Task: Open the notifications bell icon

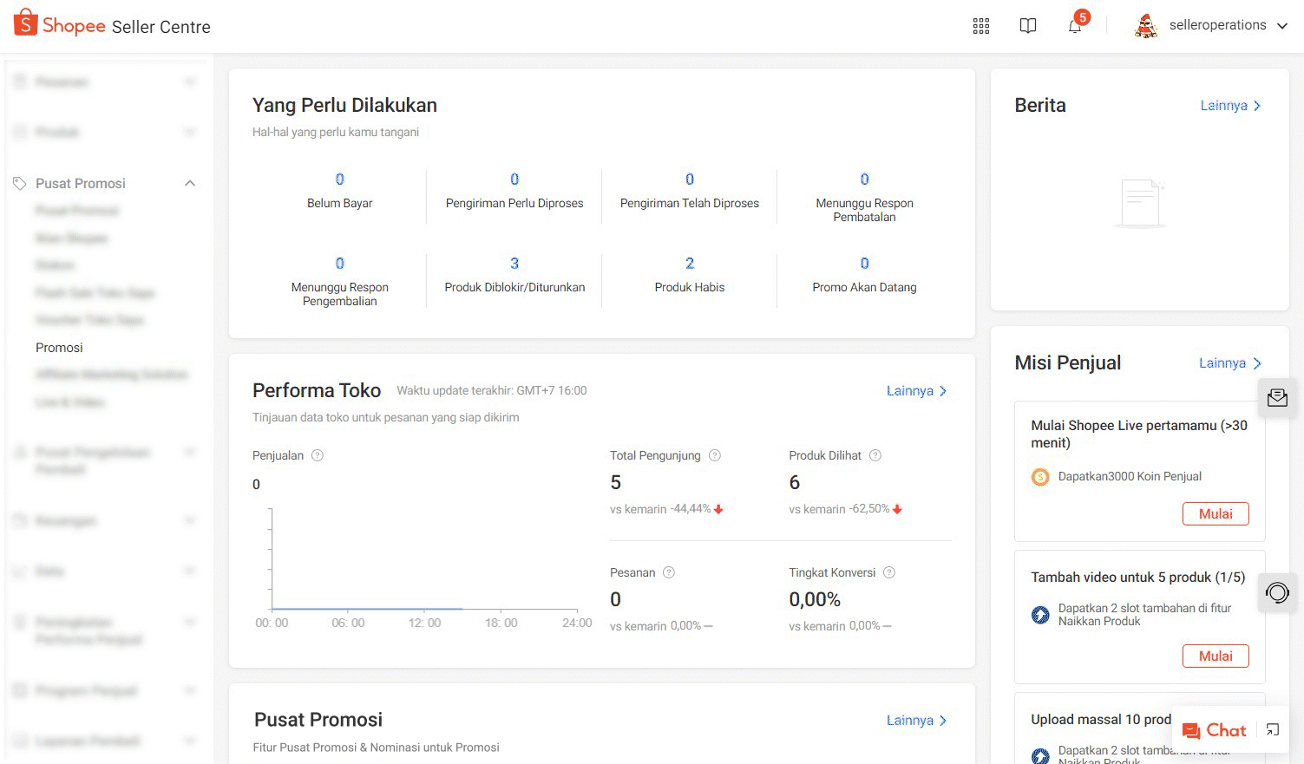Action: [1075, 26]
